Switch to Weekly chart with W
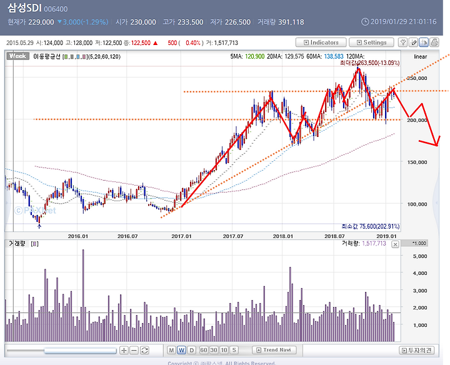 [181, 350]
